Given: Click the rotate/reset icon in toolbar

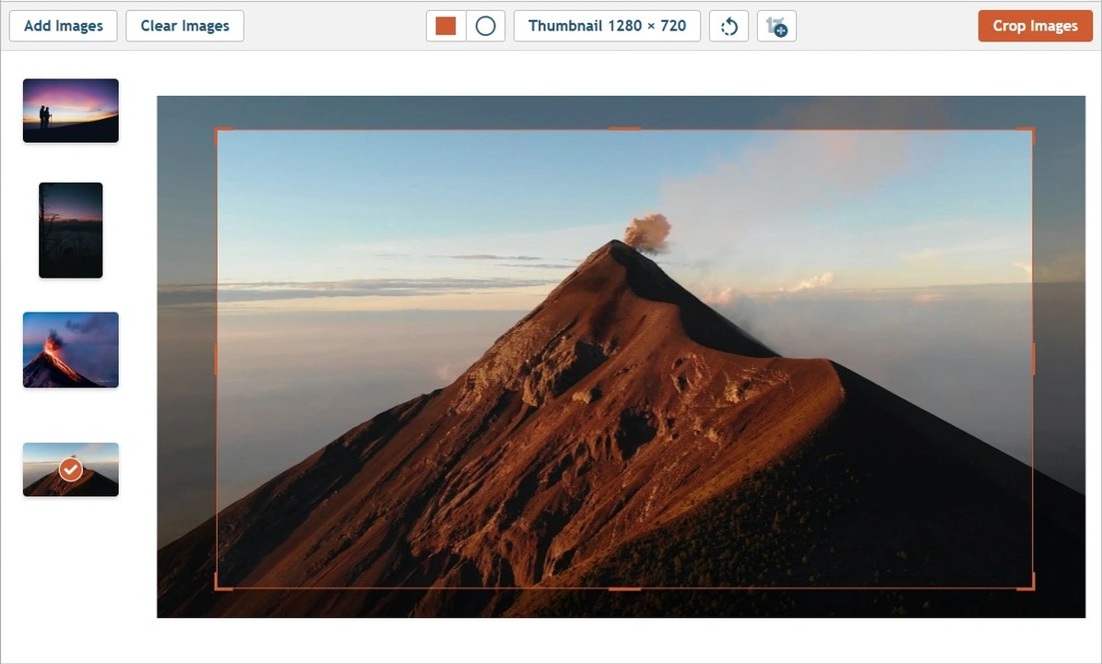Looking at the screenshot, I should (x=729, y=26).
